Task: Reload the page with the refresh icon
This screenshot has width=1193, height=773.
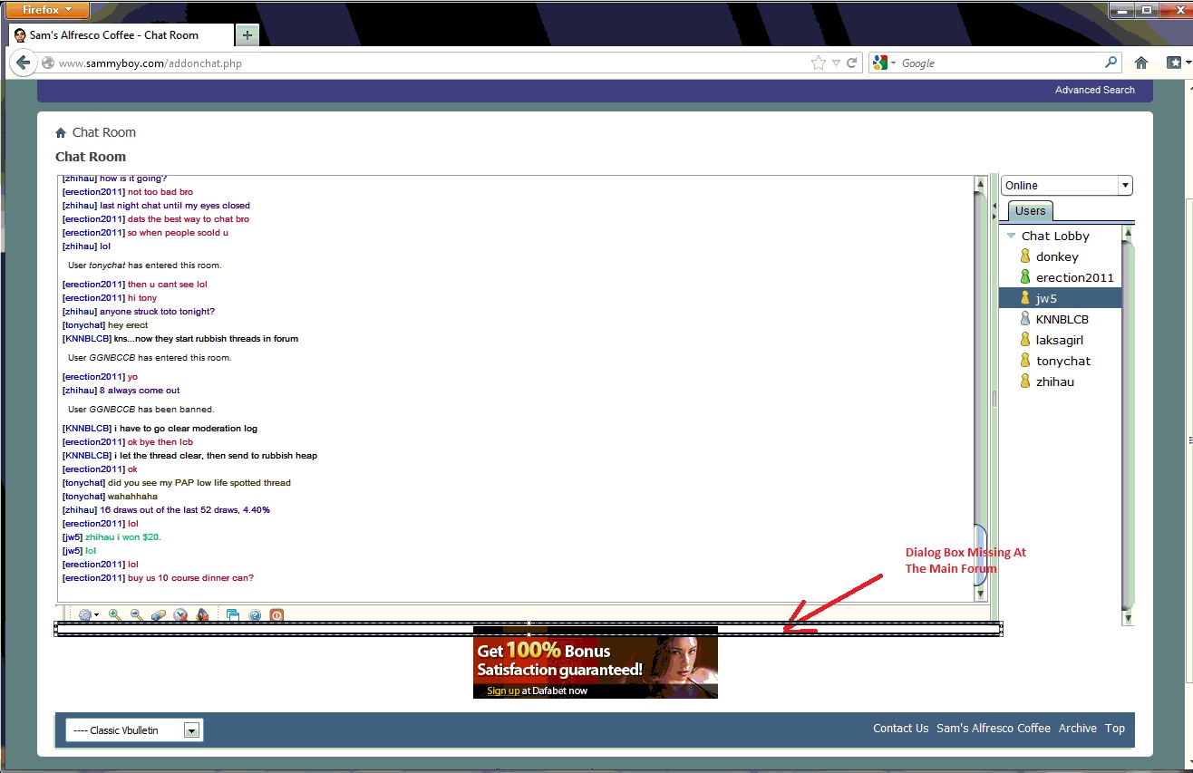Action: 852,63
